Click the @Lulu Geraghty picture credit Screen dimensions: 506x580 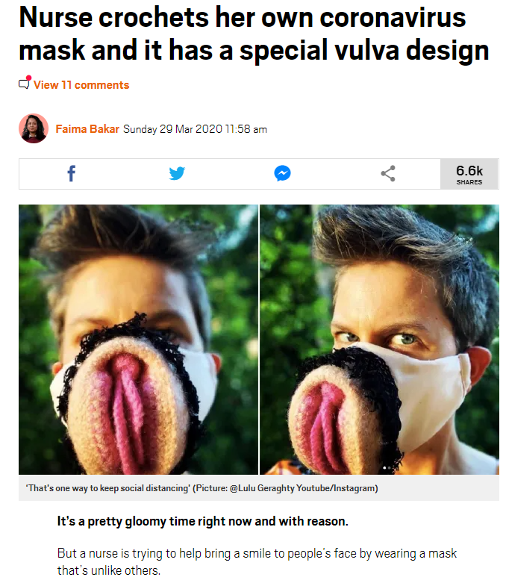coord(304,488)
